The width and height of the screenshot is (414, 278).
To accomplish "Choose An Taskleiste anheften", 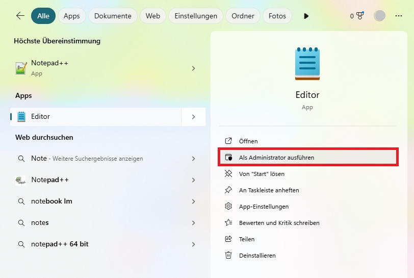I will (x=269, y=190).
